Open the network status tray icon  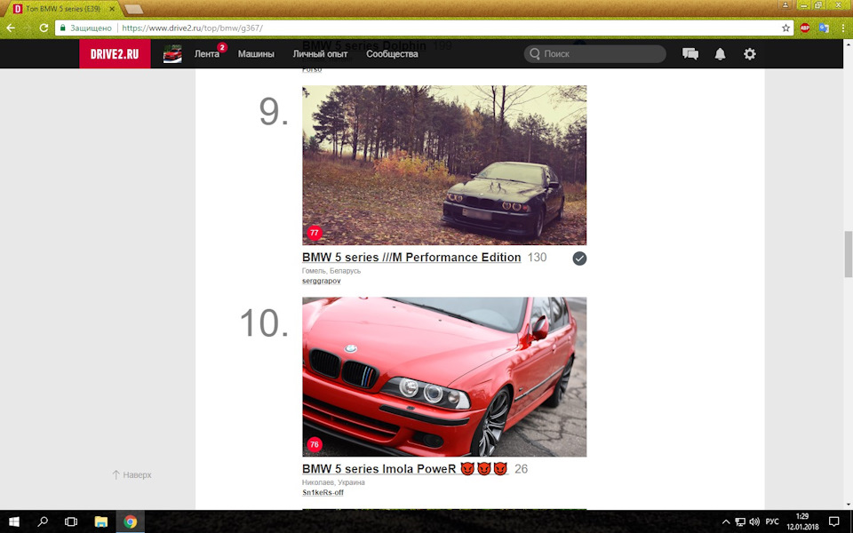coord(740,522)
